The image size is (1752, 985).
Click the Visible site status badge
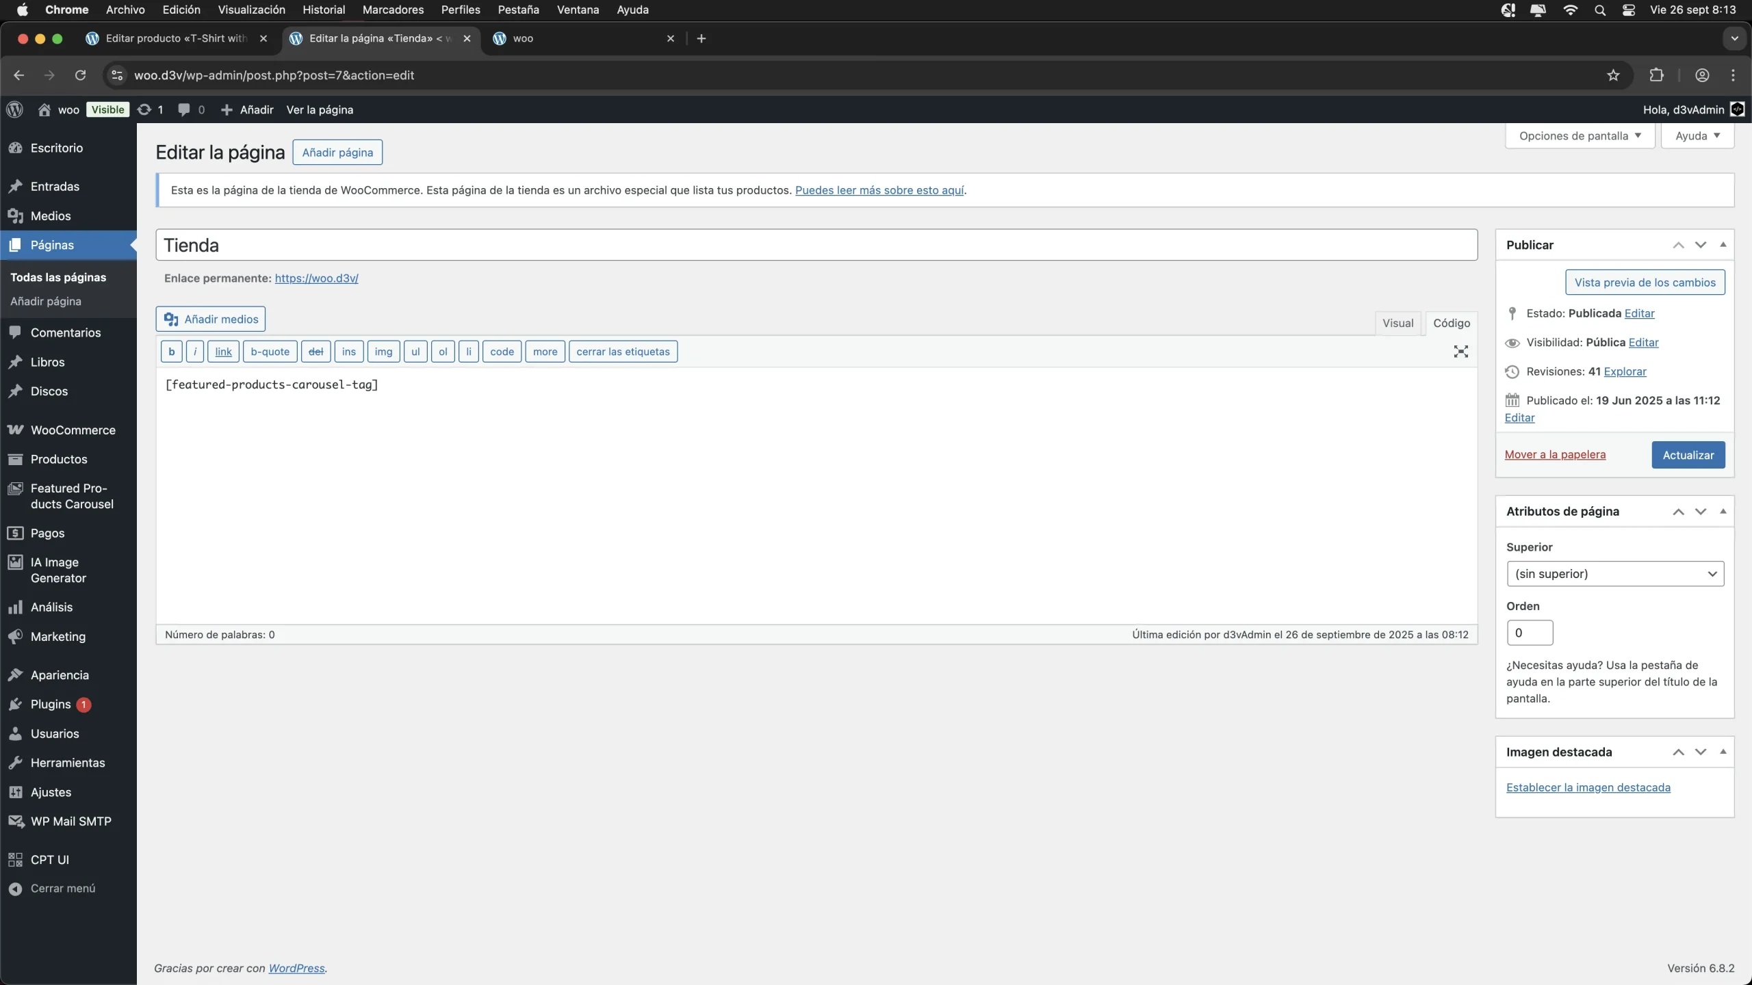107,109
